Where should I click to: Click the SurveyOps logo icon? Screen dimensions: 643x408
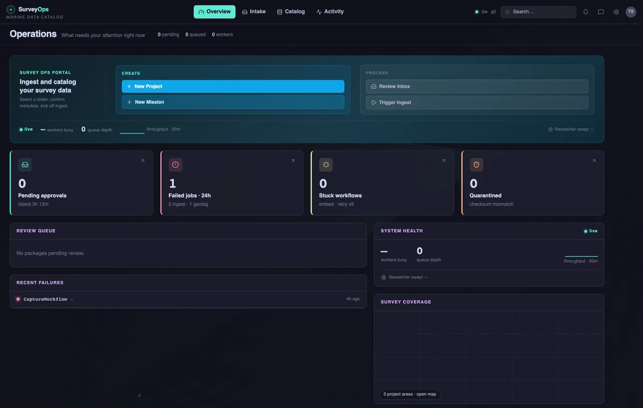click(x=11, y=10)
